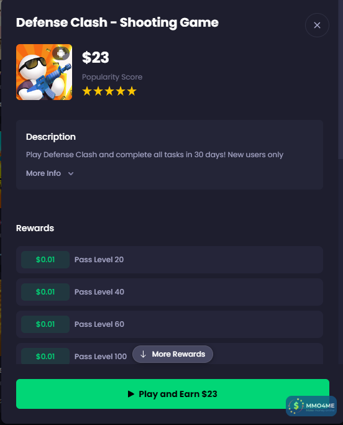Click down arrow icon in More Rewards
The height and width of the screenshot is (425, 343).
pos(143,354)
